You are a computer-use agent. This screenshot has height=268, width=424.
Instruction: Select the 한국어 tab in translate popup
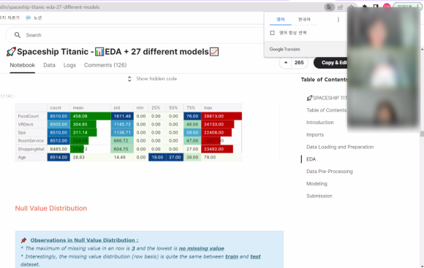tap(304, 20)
